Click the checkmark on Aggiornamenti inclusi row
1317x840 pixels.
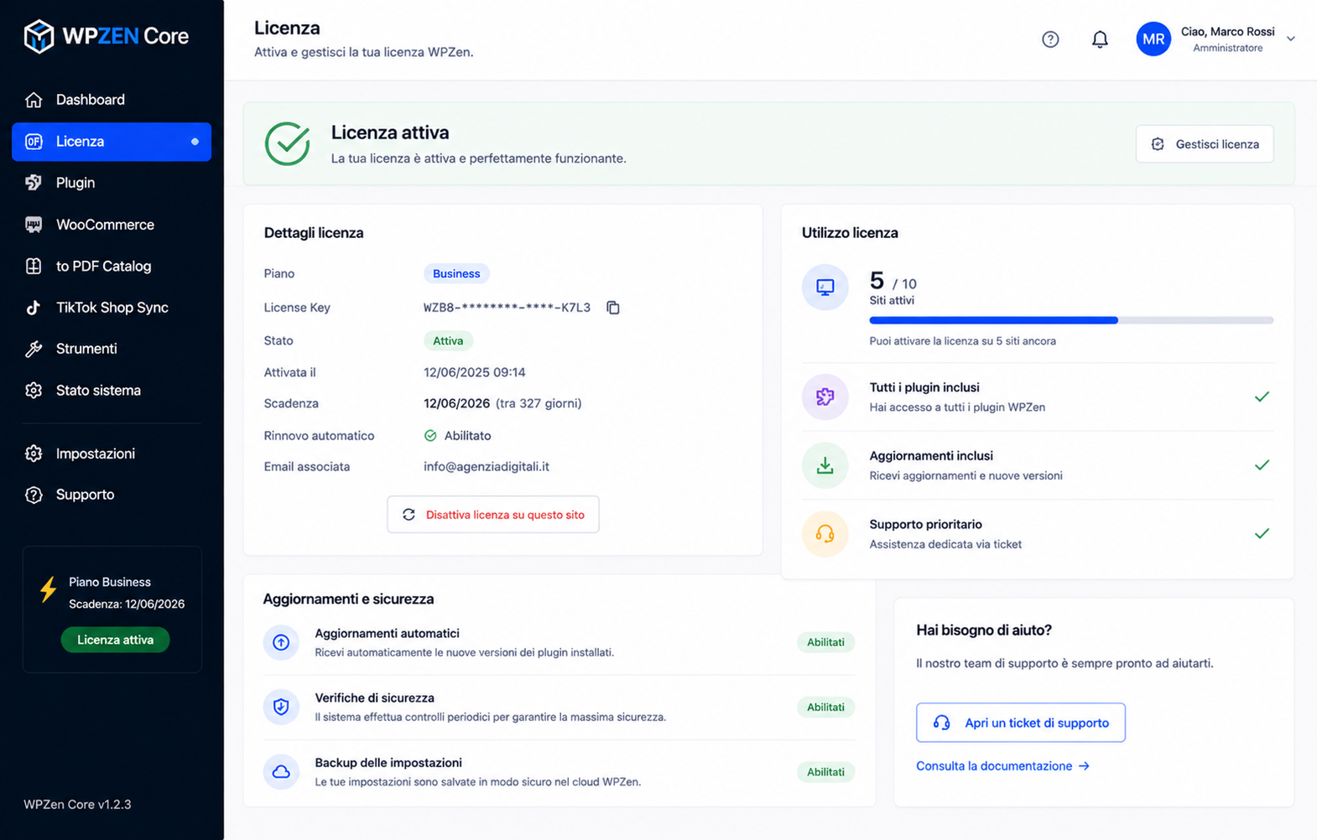[x=1262, y=465]
